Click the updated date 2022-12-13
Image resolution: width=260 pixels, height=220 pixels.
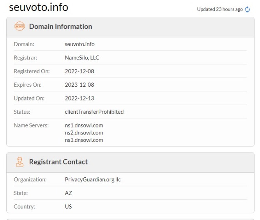[79, 98]
